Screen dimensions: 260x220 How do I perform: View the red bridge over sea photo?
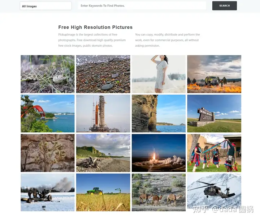(48, 114)
